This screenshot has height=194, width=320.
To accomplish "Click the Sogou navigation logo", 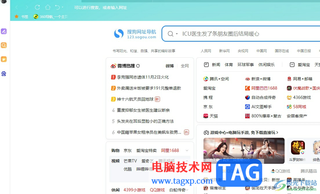I will pos(135,34).
